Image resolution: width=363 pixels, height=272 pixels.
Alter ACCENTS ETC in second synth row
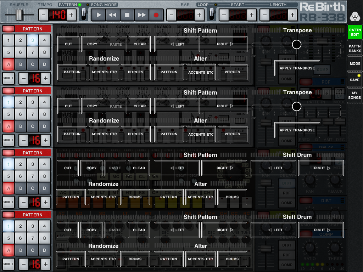point(201,134)
